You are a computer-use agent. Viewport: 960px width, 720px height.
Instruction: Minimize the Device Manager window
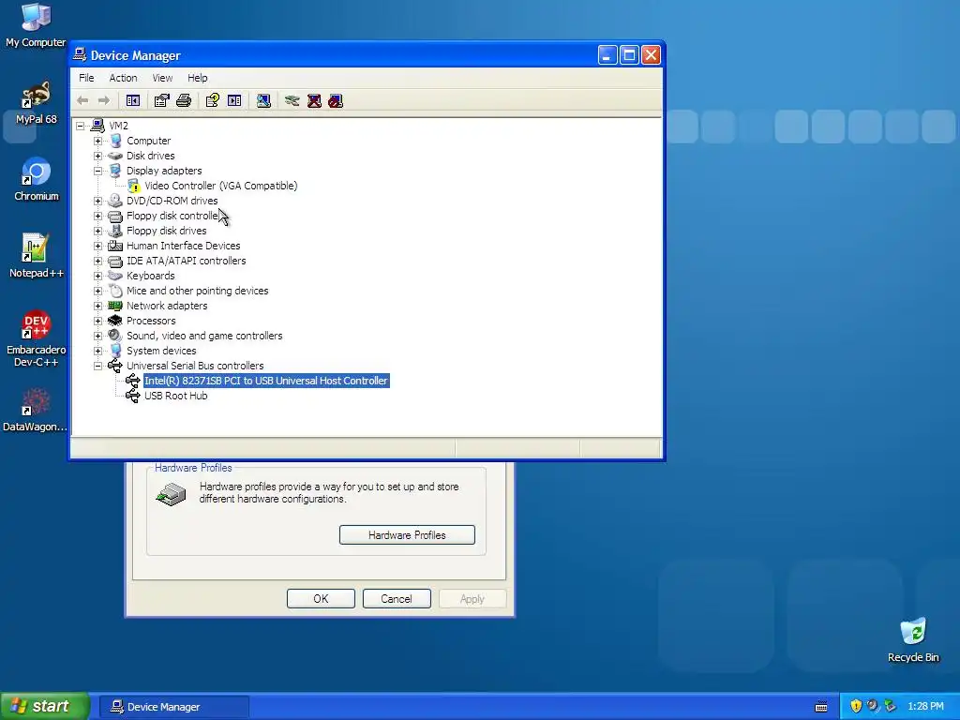click(x=607, y=55)
